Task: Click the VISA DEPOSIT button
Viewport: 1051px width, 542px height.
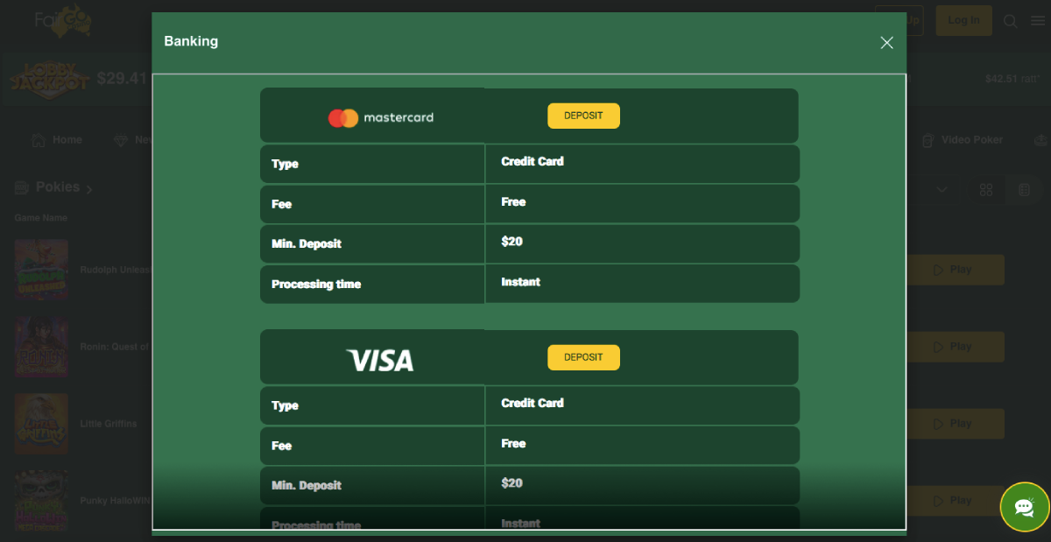Action: (583, 357)
